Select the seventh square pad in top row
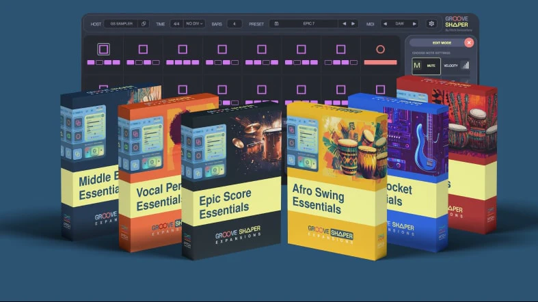The width and height of the screenshot is (538, 302). coord(340,49)
